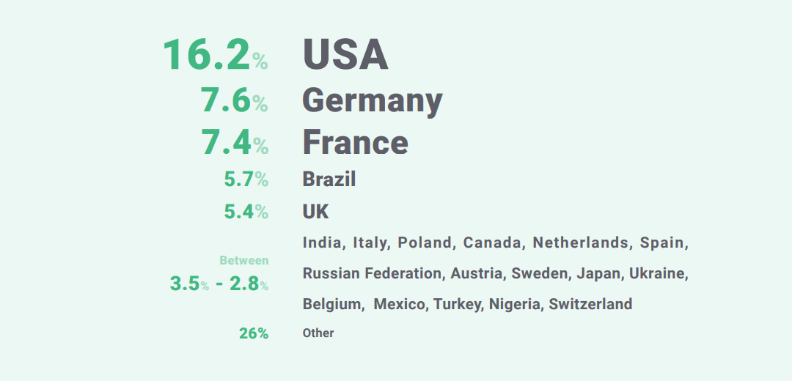
Task: Click Netherlands in the country list
Action: [581, 243]
